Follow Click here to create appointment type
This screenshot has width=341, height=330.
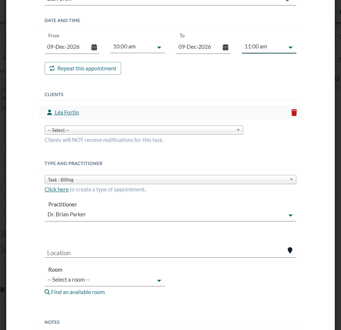click(x=57, y=190)
